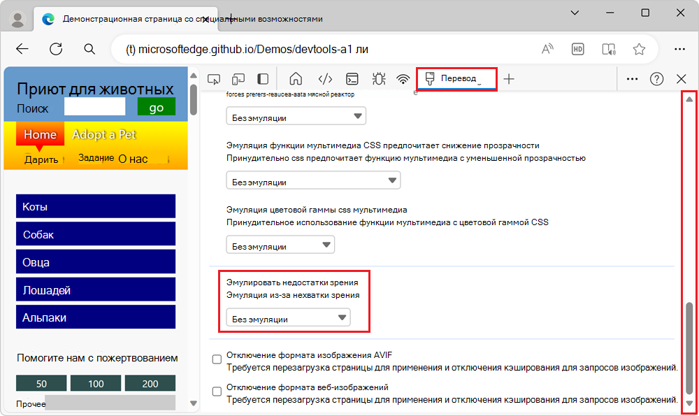
Task: Open color gamut Без эмуляции dropdown
Action: pyautogui.click(x=280, y=244)
